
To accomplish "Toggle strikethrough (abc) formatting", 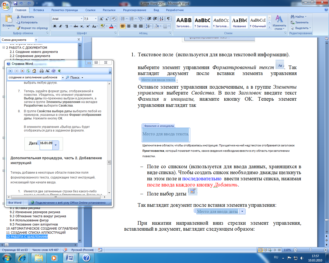I will [x=76, y=26].
